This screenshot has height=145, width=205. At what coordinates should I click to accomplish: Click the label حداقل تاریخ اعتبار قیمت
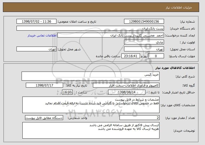point(178,92)
